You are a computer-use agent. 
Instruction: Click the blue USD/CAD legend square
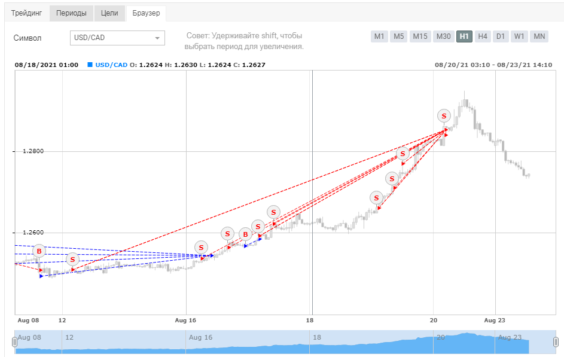pos(90,65)
